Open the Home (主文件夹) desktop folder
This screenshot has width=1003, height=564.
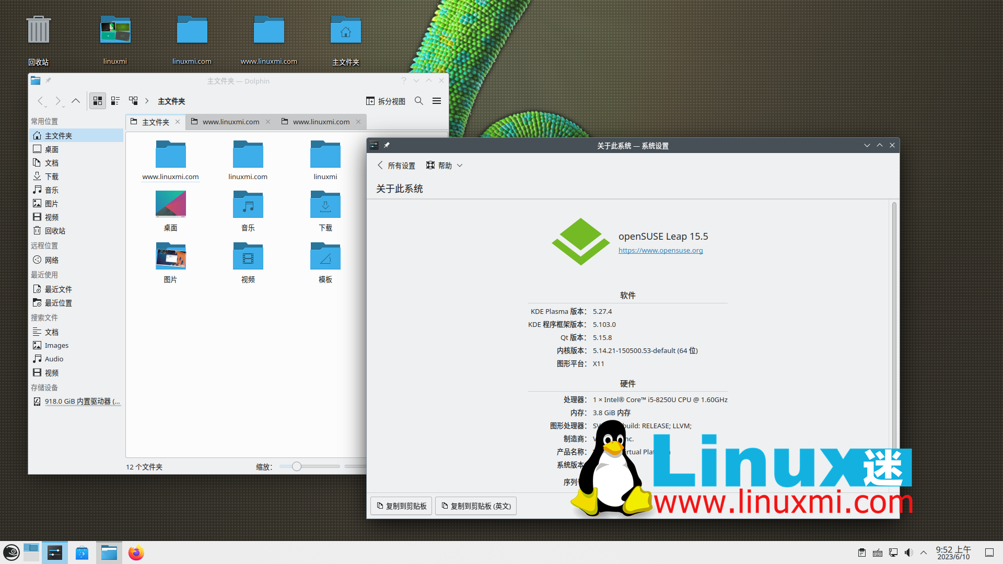click(345, 39)
